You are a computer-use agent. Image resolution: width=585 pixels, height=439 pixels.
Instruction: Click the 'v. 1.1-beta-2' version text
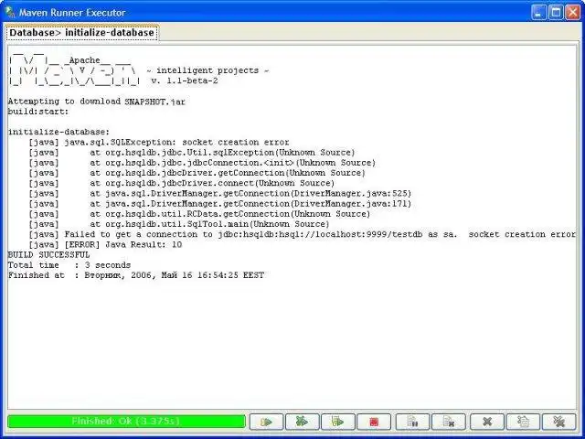coord(185,80)
